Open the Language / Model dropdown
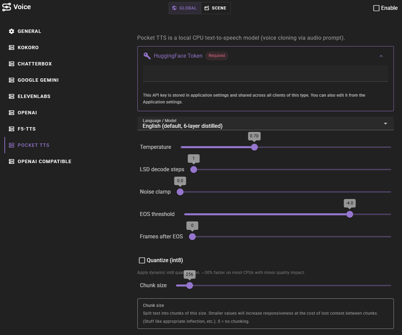Viewport: 402px width, 335px height. click(265, 123)
